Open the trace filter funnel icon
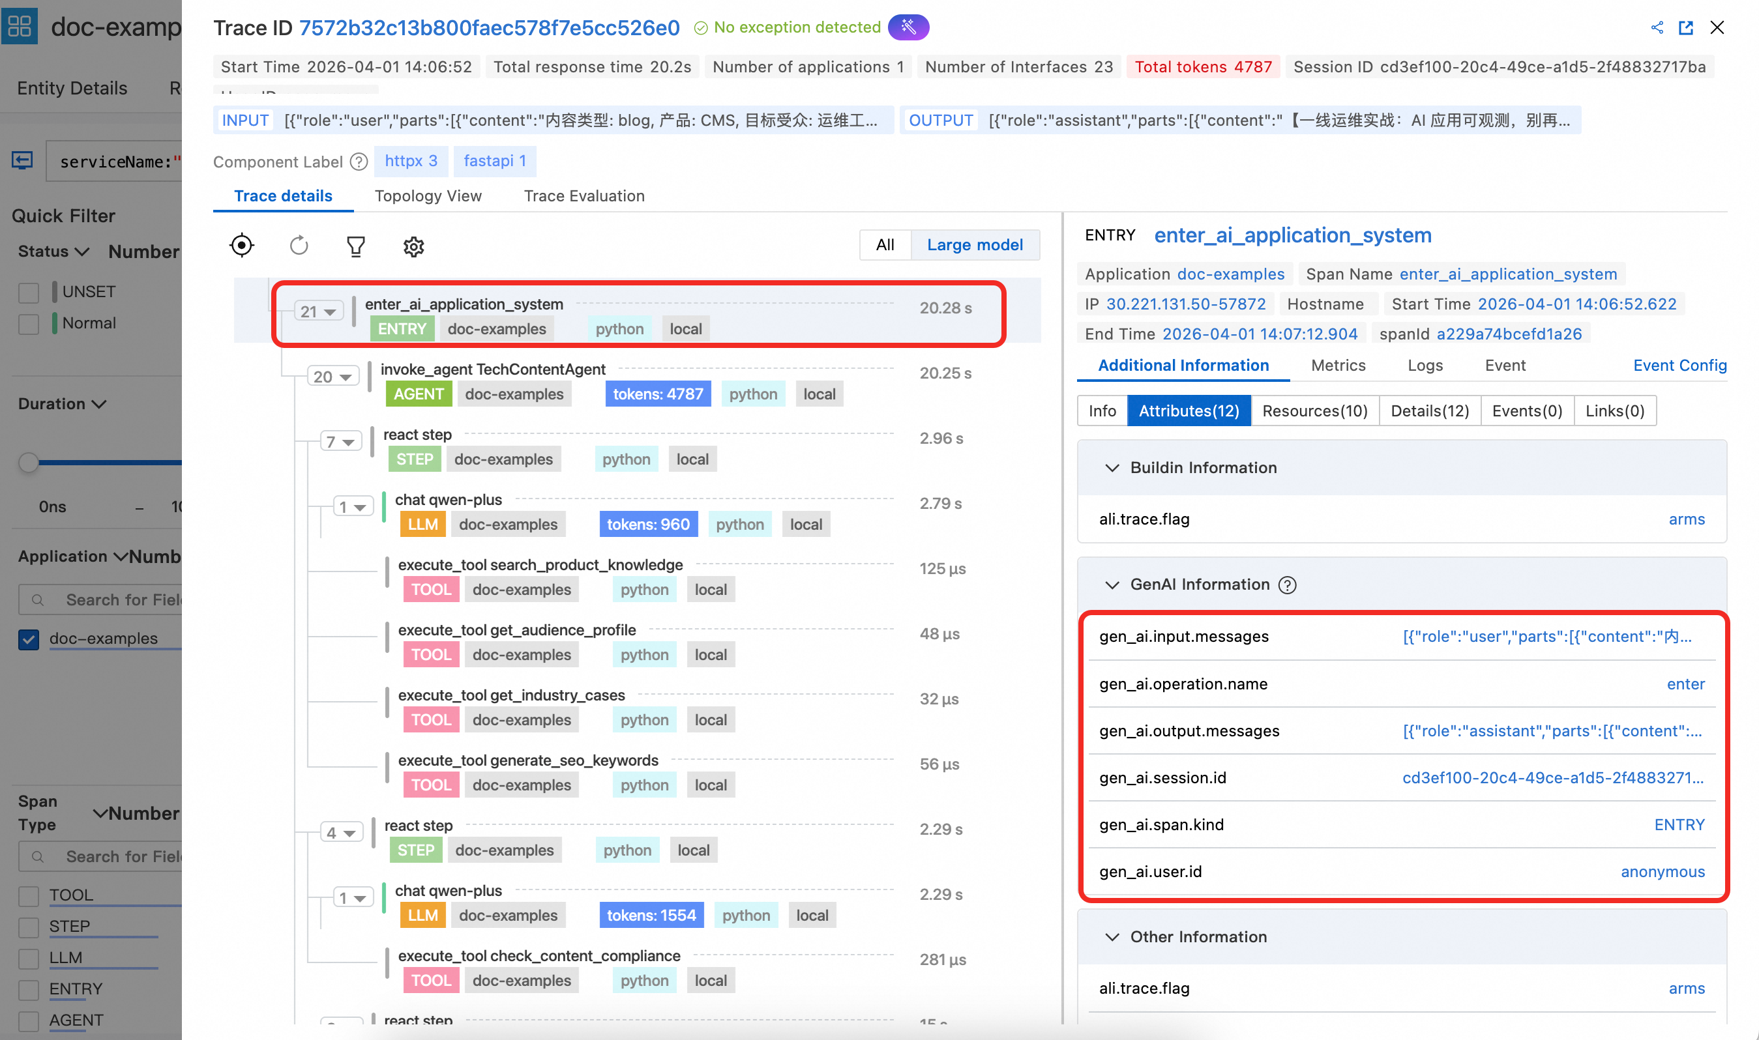The height and width of the screenshot is (1040, 1759). point(356,246)
